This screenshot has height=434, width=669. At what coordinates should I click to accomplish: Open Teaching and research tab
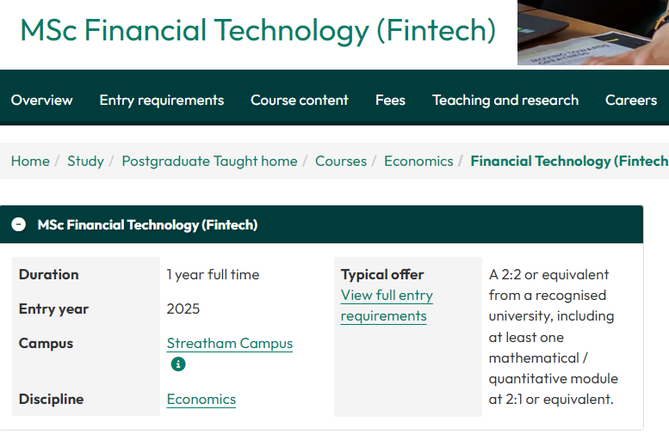[x=505, y=100]
